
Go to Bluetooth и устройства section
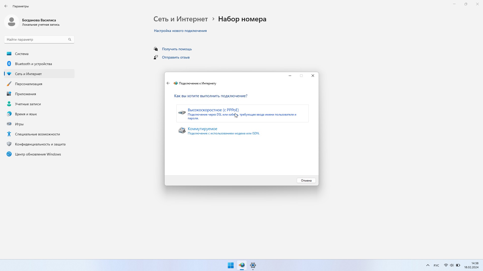click(33, 64)
